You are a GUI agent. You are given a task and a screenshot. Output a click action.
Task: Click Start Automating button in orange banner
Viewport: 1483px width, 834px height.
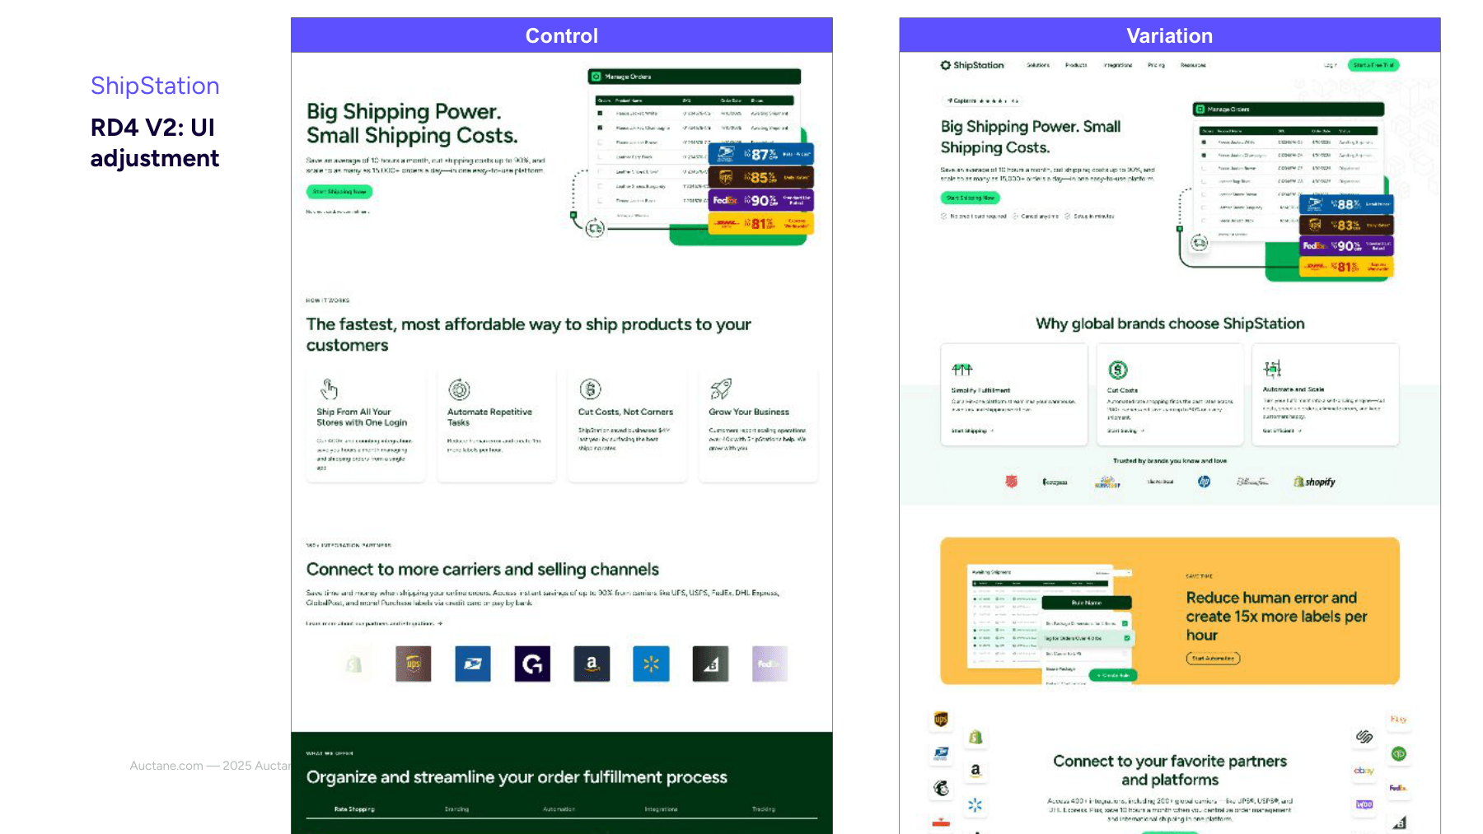pos(1213,658)
